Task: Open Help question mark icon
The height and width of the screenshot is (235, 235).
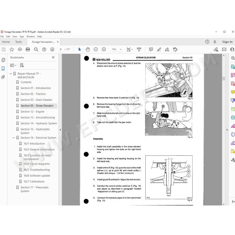Action: tap(207, 42)
